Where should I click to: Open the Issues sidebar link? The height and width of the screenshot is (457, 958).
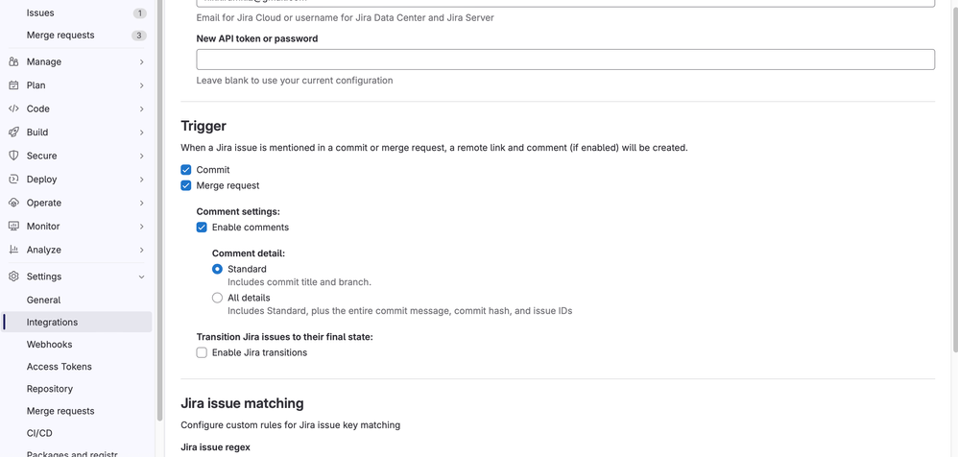(x=40, y=13)
